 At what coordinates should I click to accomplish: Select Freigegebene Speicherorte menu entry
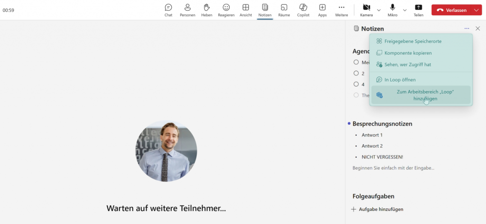(421, 41)
